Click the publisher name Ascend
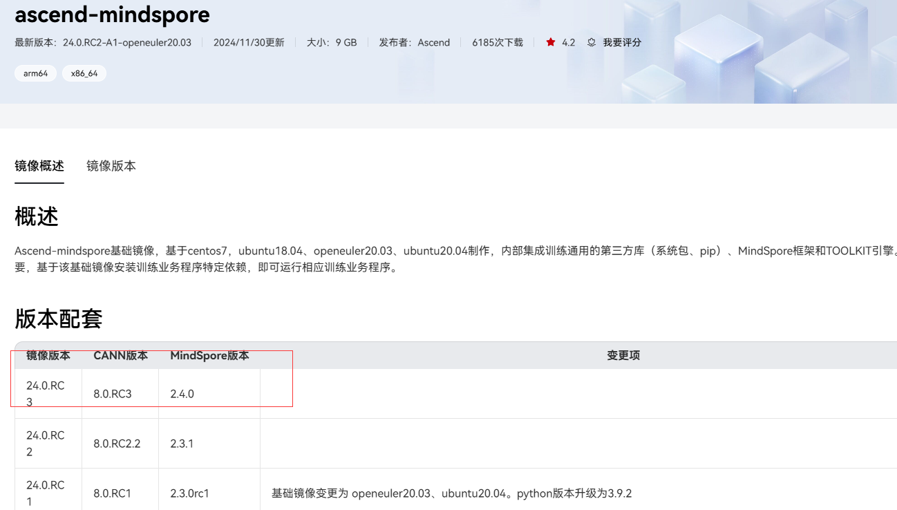This screenshot has height=510, width=897. (x=434, y=42)
